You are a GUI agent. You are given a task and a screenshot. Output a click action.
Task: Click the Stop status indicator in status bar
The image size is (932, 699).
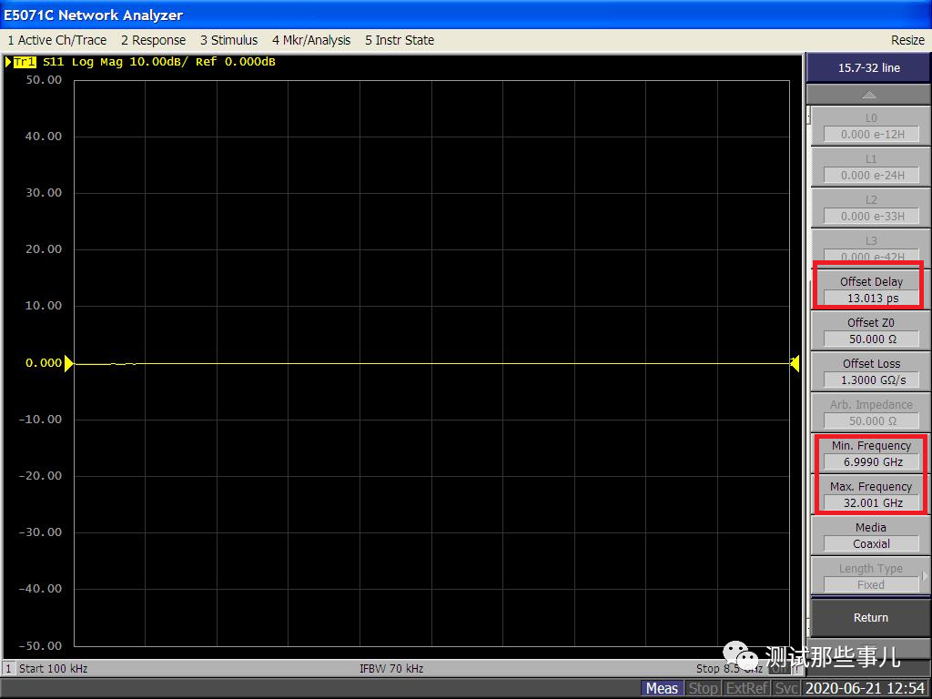click(704, 688)
